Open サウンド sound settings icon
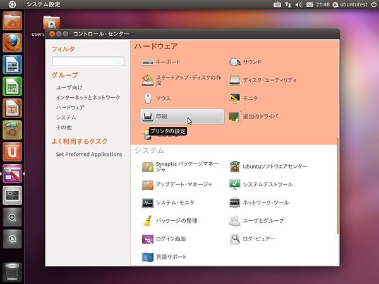 234,62
